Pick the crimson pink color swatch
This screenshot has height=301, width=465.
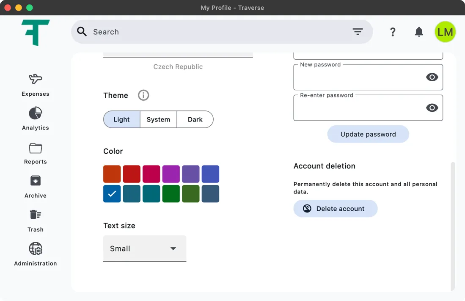[151, 174]
